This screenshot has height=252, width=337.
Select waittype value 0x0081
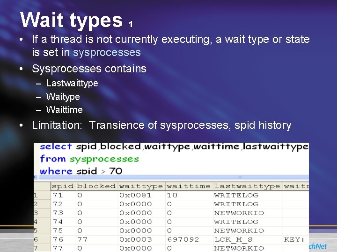click(142, 195)
